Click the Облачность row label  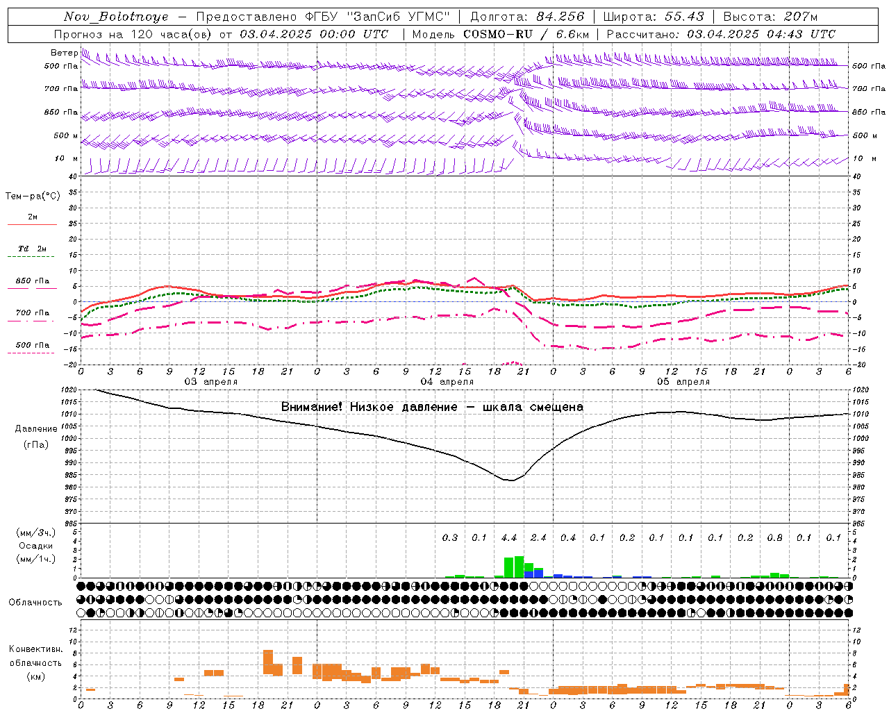coord(35,603)
